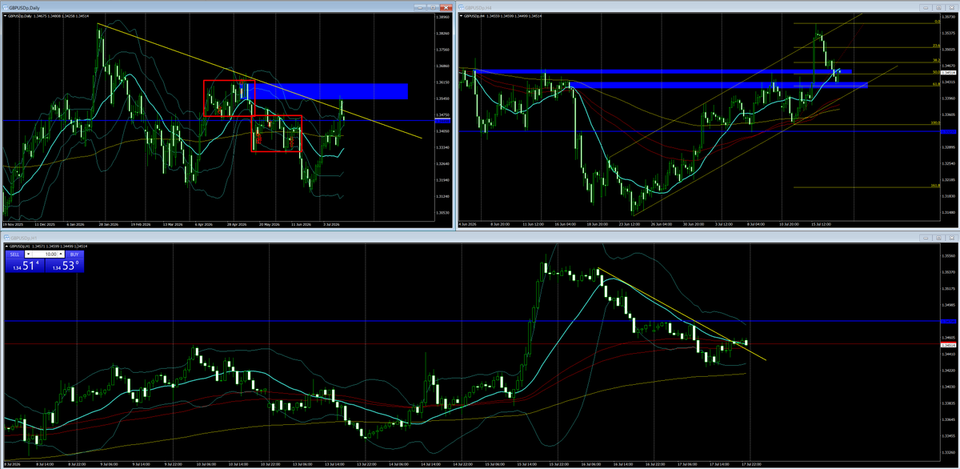Close the GBPUSDp,H1 chart window
The height and width of the screenshot is (469, 960).
[x=952, y=238]
